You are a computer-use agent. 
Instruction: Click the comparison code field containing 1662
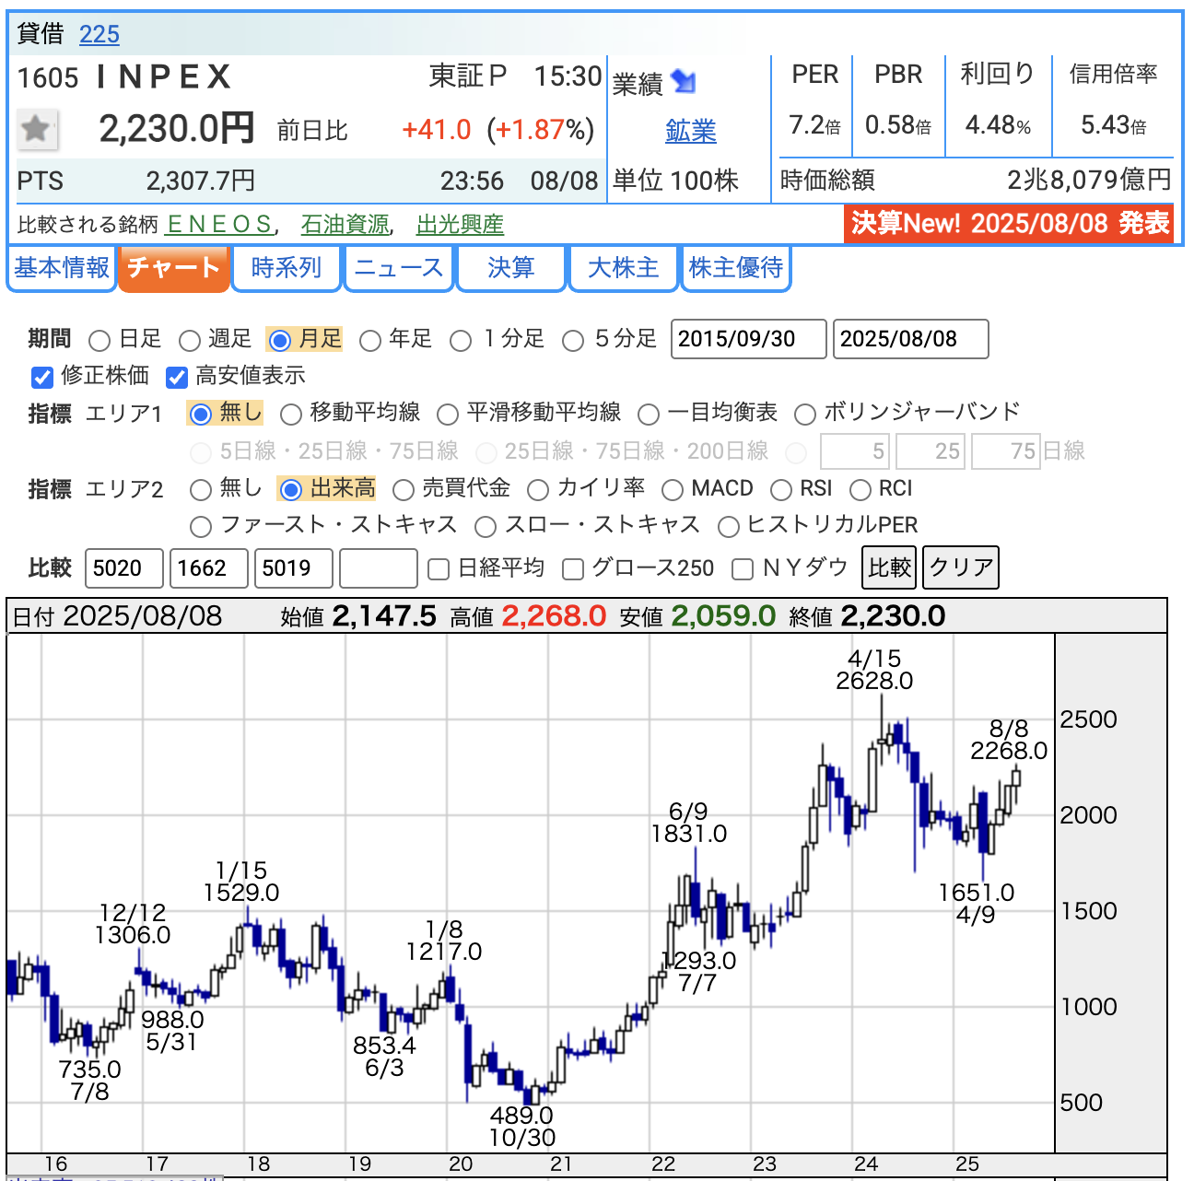coord(209,568)
